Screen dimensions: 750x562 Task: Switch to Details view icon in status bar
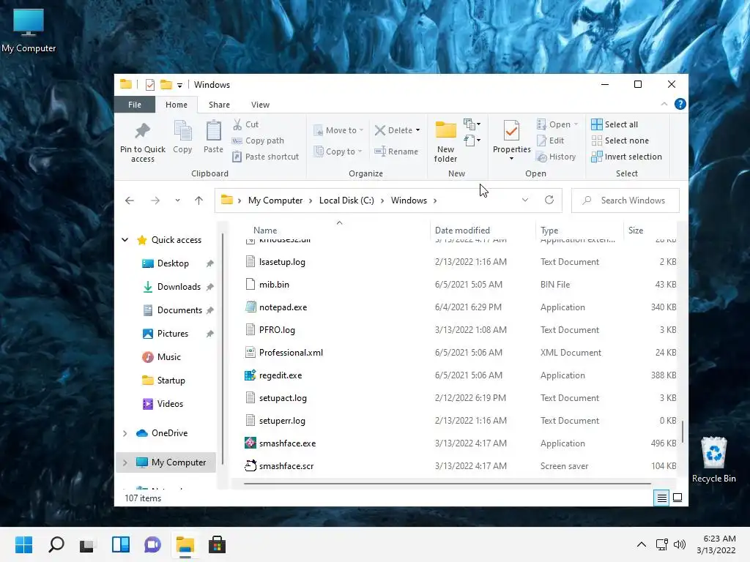tap(661, 498)
